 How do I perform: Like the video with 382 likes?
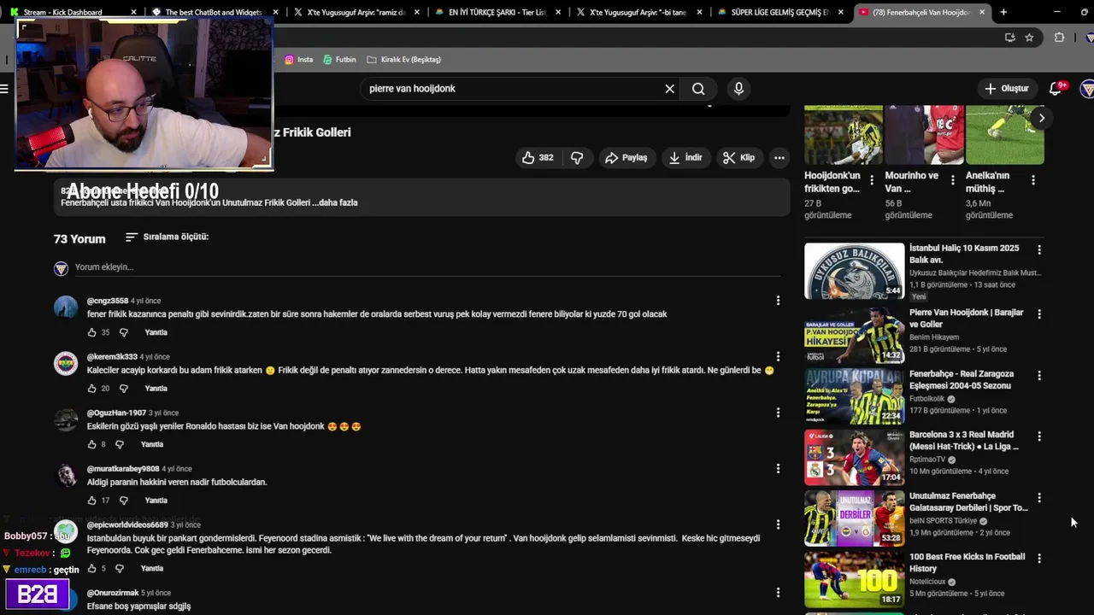coord(538,158)
